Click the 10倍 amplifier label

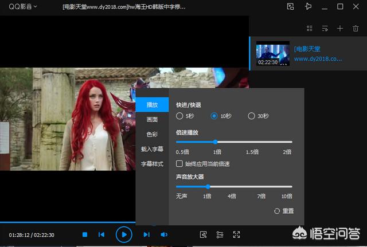point(287,196)
